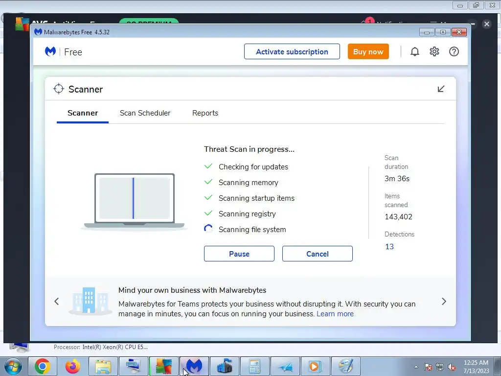Click the last pinned taskbar icon

click(x=345, y=366)
